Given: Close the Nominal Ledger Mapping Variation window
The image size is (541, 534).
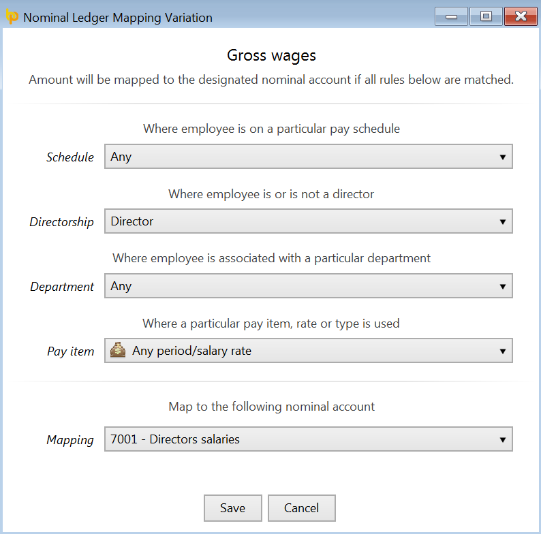Looking at the screenshot, I should [x=521, y=16].
